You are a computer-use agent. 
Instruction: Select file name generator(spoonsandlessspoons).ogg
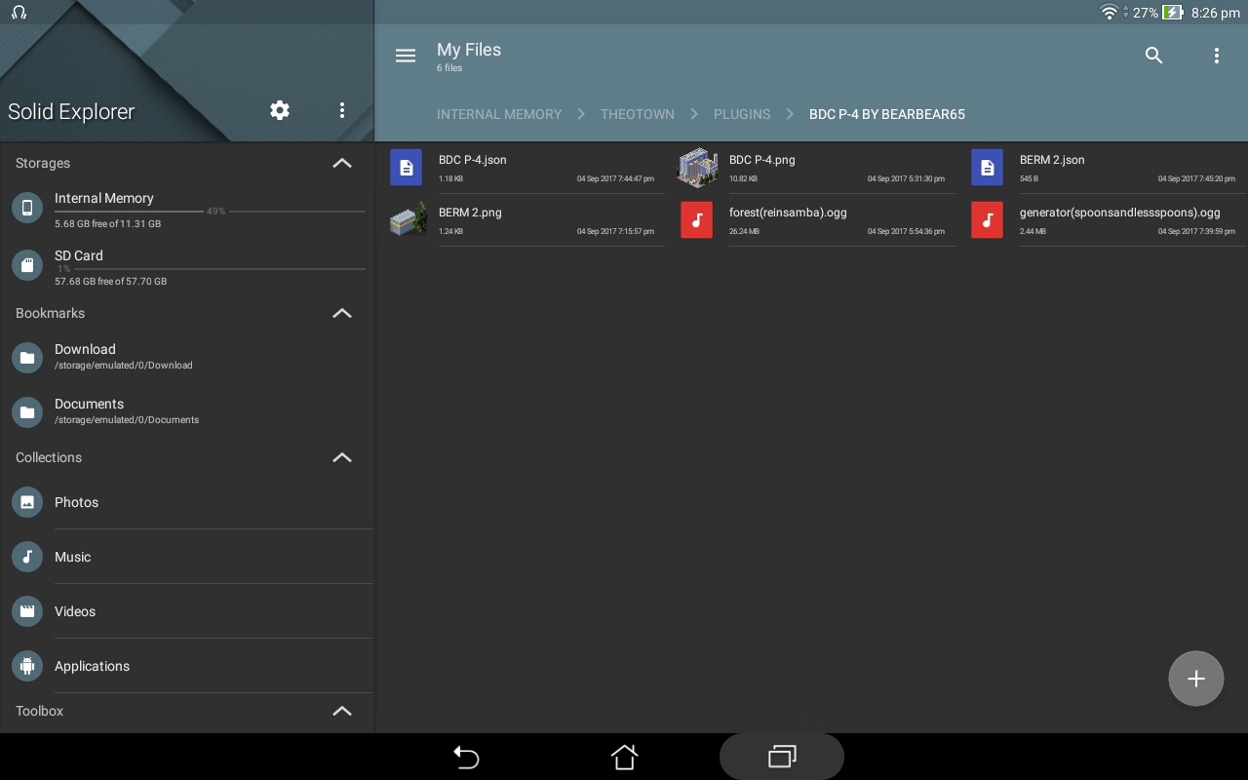[1120, 213]
